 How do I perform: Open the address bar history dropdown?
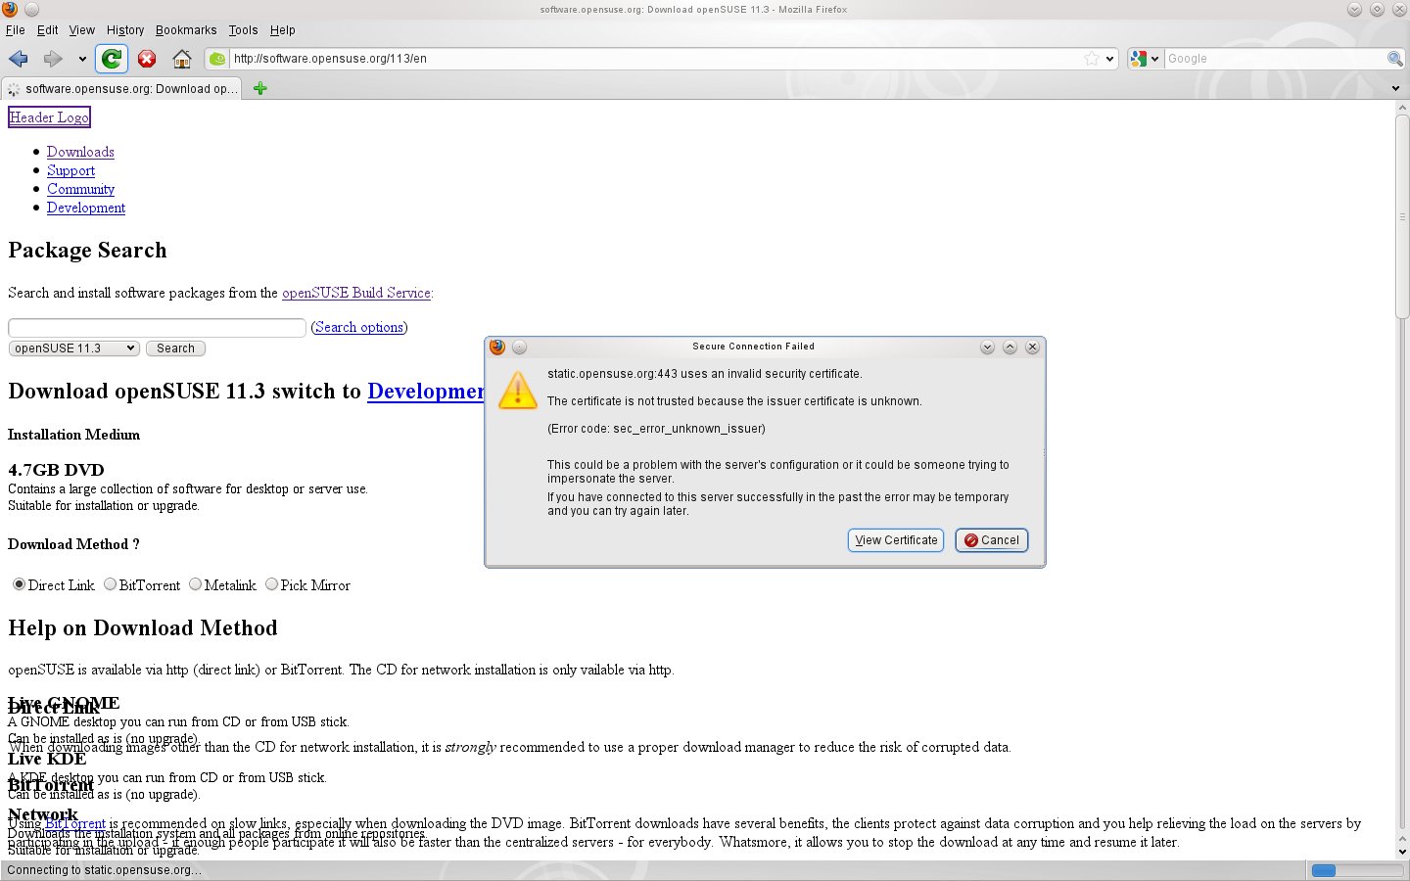(1109, 59)
